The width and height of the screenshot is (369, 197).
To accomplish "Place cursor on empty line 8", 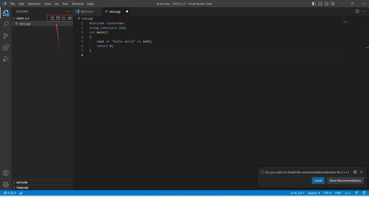I will click(x=216, y=55).
